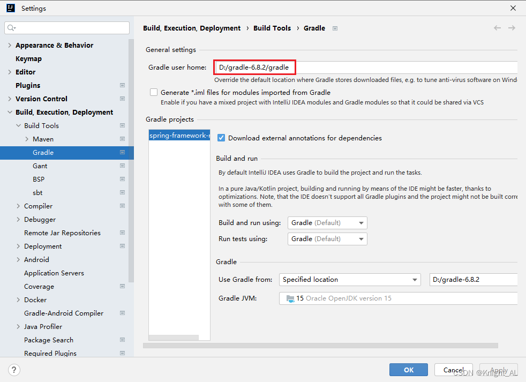Viewport: 526px width, 382px height.
Task: Click the main panel horizontal scrollbar
Action: click(x=320, y=346)
